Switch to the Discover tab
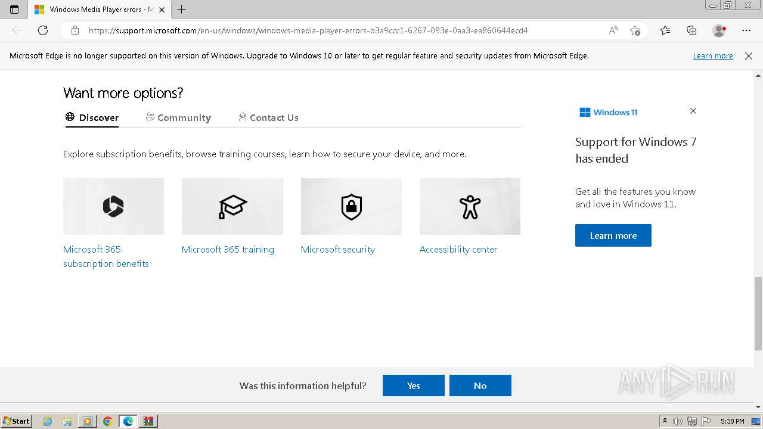The image size is (763, 429). click(x=92, y=117)
